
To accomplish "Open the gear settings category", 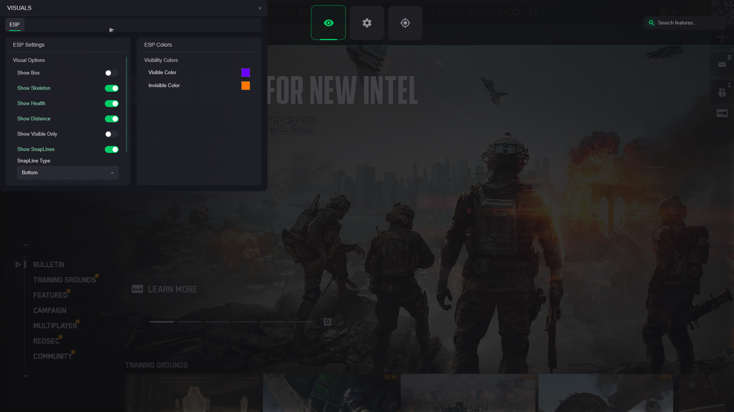I will pyautogui.click(x=367, y=23).
